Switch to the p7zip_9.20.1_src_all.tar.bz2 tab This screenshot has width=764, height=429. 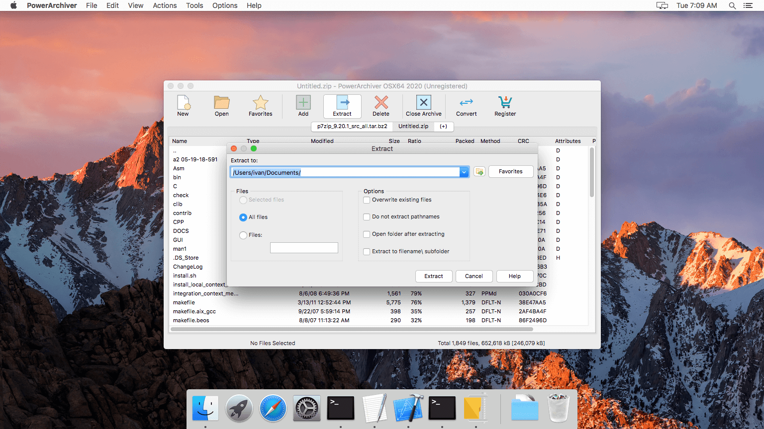[x=352, y=127]
